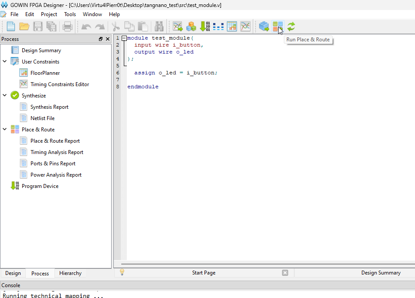Click the blue dashes toolbar icon
The width and height of the screenshot is (415, 298).
click(x=218, y=27)
